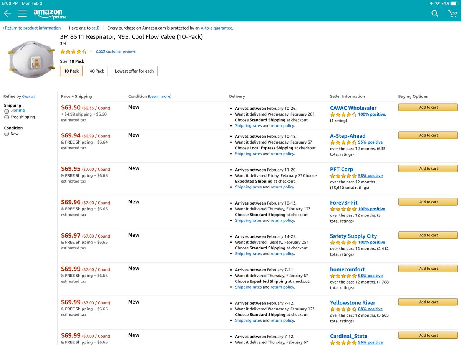This screenshot has width=461, height=345.
Task: View Forev3r Fit 100% positive feedback
Action: point(371,209)
